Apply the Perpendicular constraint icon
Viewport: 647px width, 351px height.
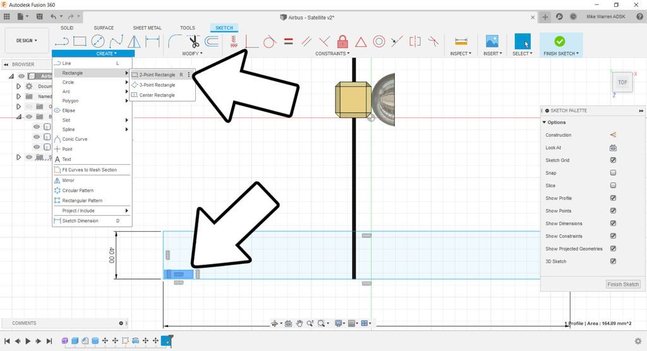click(324, 41)
